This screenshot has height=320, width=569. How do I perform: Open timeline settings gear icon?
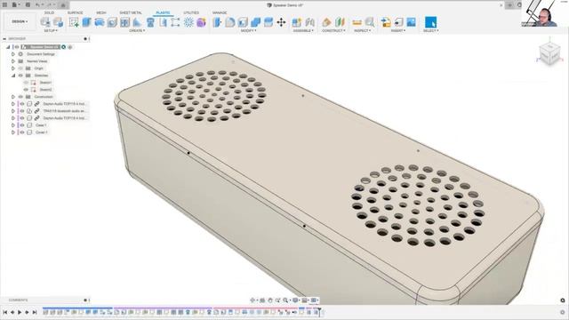tap(563, 312)
